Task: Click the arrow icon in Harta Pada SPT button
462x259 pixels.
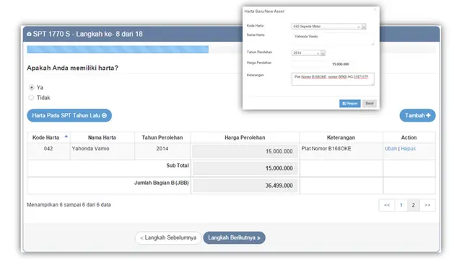Action: click(104, 115)
